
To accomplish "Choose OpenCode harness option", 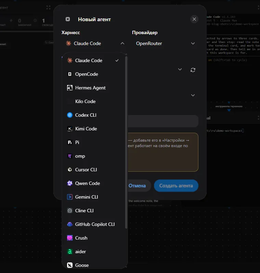I will point(93,74).
